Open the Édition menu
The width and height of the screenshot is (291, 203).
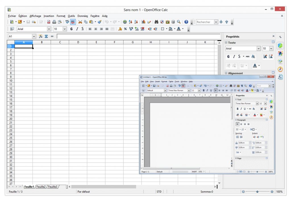coord(23,16)
